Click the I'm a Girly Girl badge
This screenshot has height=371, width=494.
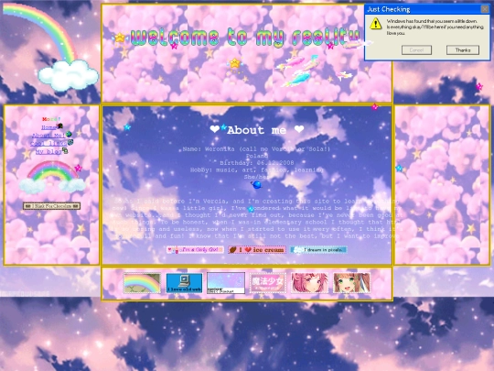(195, 249)
